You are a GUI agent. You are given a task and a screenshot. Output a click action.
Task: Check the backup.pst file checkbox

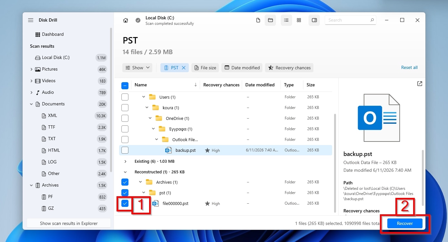pos(125,150)
